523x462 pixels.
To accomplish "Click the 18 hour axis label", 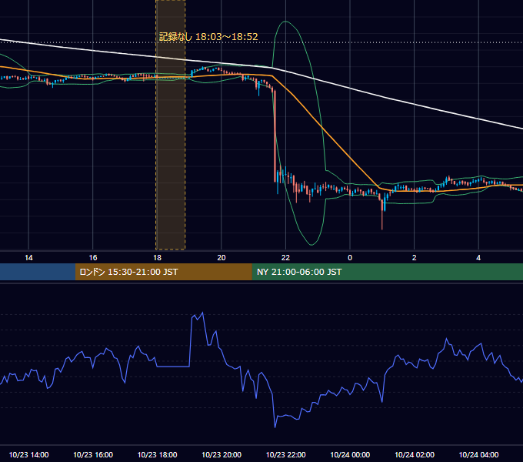I will [x=157, y=258].
